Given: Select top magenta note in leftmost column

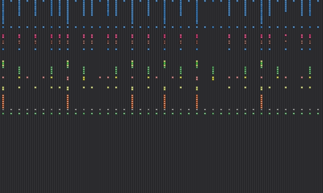Looking at the screenshot, I should (x=3, y=35).
